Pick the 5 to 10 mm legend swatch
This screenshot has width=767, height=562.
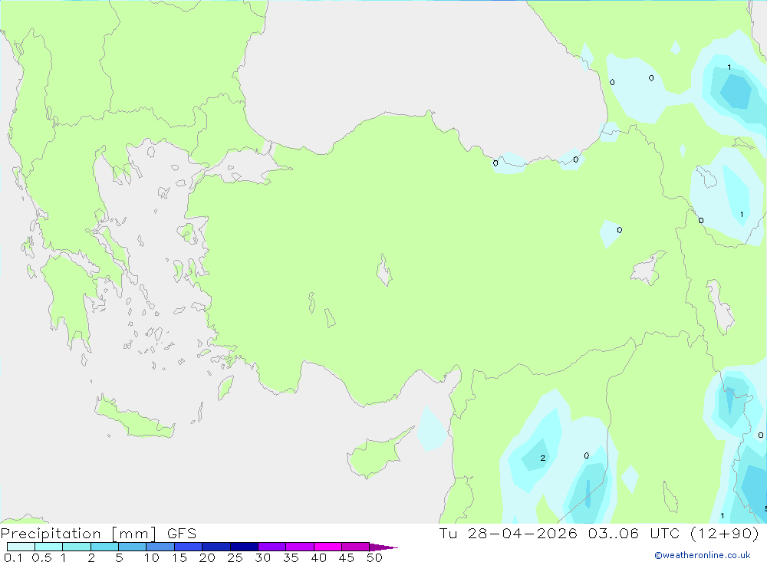tap(133, 547)
